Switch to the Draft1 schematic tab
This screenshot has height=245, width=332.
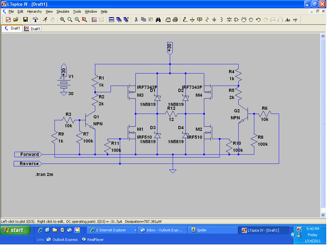[x=12, y=28]
